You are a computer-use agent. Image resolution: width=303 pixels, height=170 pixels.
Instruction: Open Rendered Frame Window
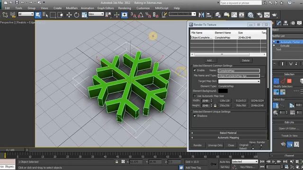267,15
